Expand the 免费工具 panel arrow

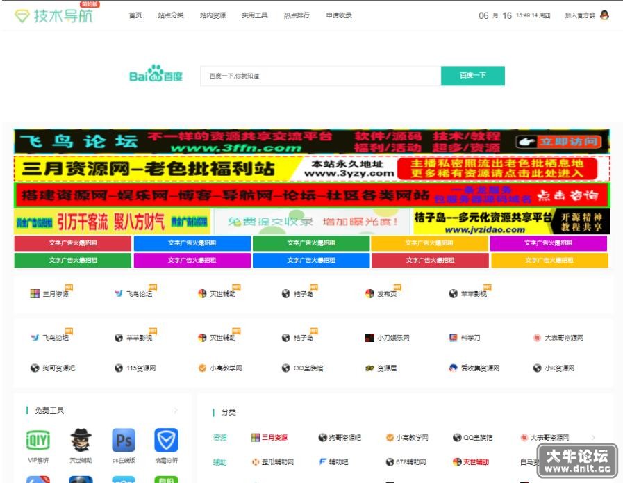(x=176, y=410)
